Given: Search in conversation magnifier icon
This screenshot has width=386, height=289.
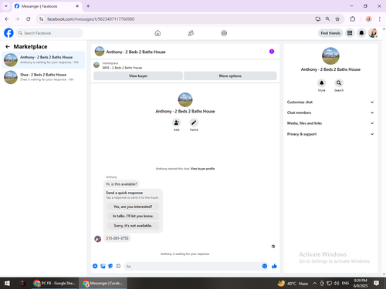Looking at the screenshot, I should pyautogui.click(x=339, y=83).
